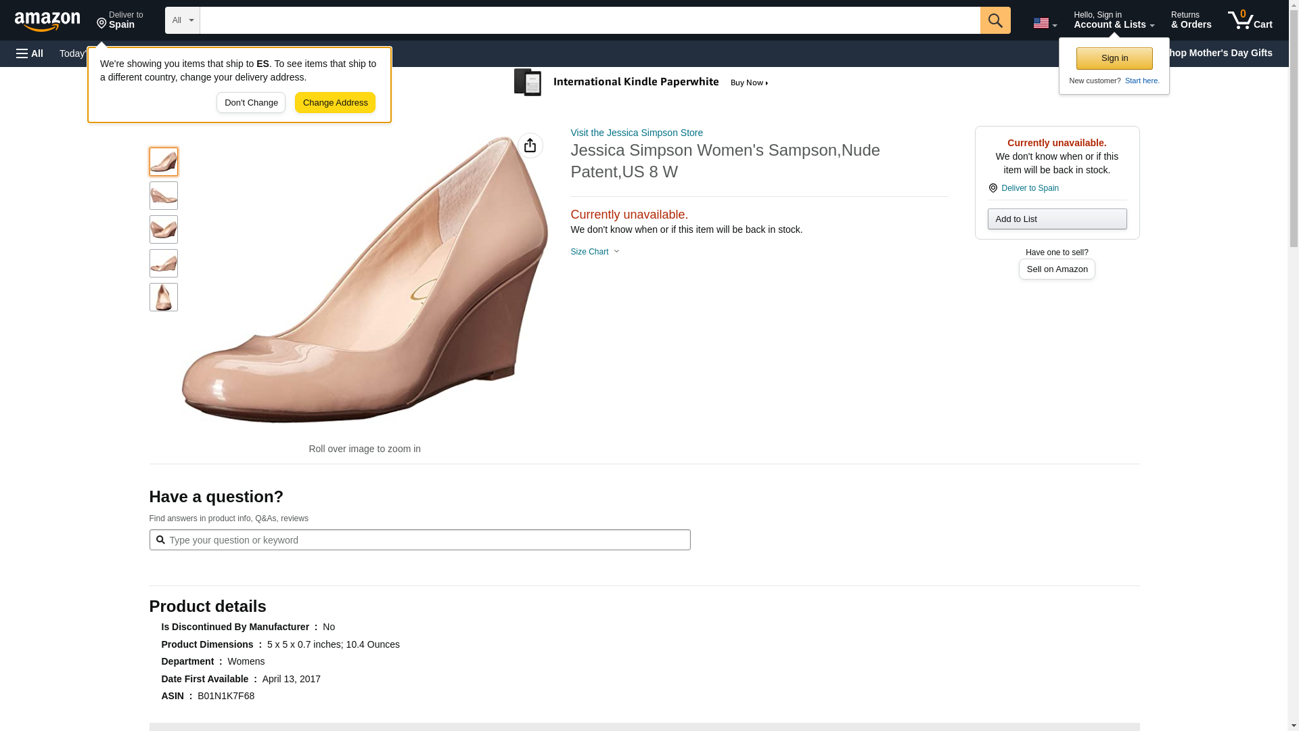
Task: Choose language via the US flag icon
Action: pos(1044,23)
